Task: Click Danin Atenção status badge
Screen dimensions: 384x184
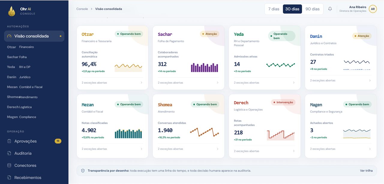Action: tap(362, 36)
